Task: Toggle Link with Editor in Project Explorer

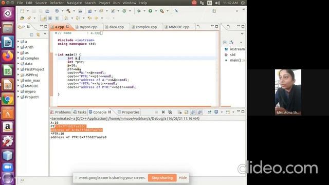Action: [38, 34]
